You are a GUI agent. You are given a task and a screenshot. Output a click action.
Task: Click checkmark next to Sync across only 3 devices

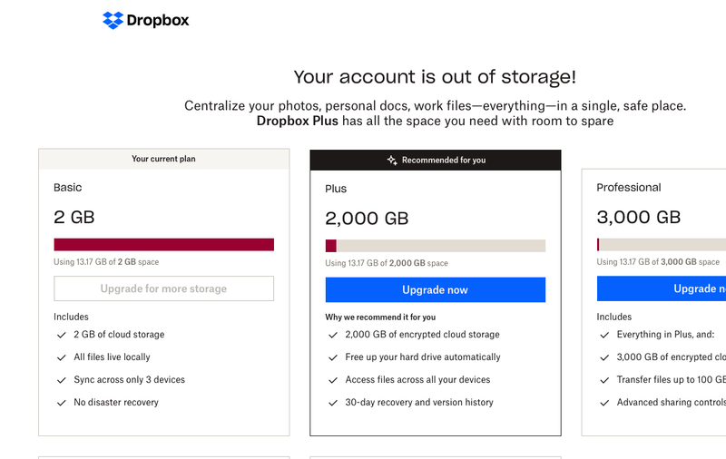click(x=61, y=380)
